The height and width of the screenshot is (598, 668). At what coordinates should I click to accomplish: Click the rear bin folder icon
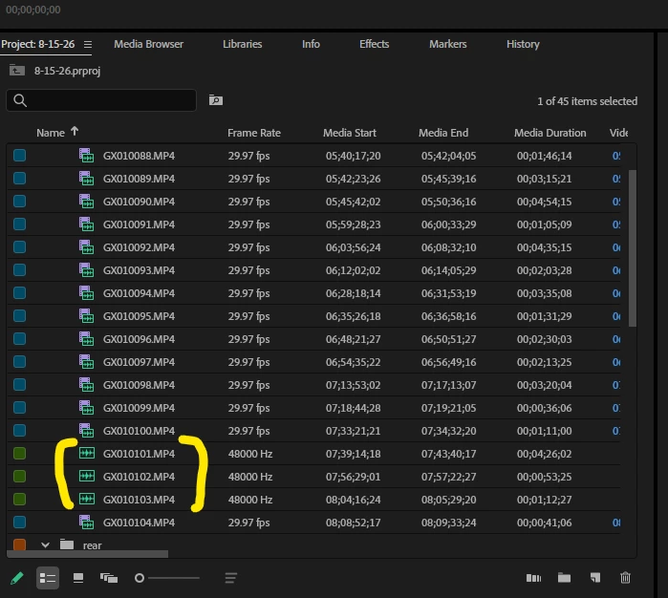click(x=67, y=545)
